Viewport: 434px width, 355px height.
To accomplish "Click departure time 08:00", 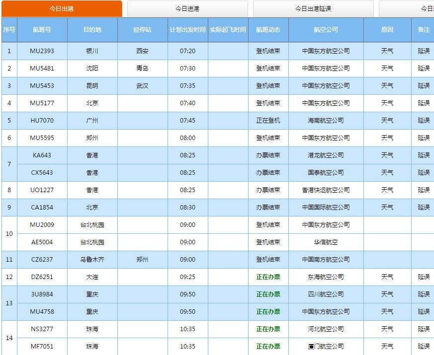I will pyautogui.click(x=187, y=138).
